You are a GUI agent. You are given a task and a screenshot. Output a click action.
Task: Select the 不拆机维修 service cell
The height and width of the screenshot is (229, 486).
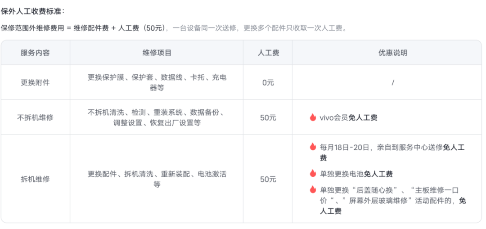pos(35,117)
